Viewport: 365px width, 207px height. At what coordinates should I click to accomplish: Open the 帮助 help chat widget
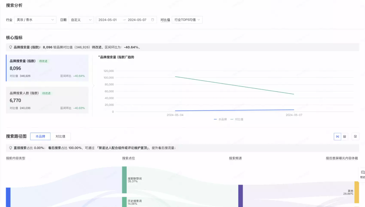(x=362, y=175)
